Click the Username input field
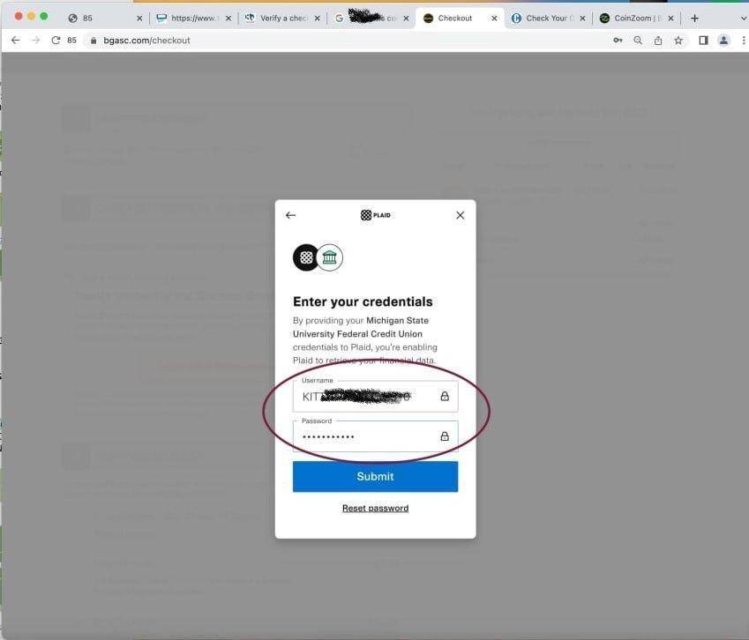Screen dimensions: 749x640 click(375, 396)
